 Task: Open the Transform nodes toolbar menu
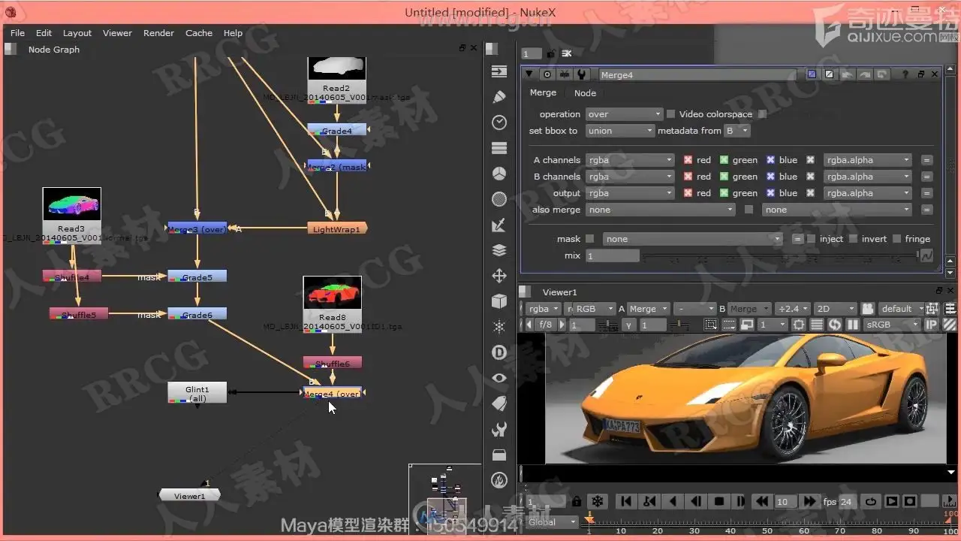[499, 276]
